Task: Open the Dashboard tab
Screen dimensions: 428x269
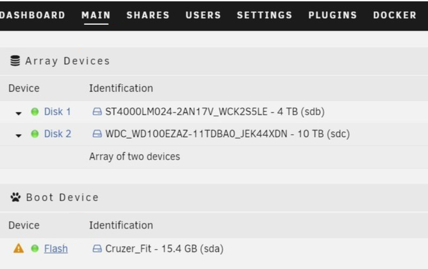Action: [x=32, y=15]
